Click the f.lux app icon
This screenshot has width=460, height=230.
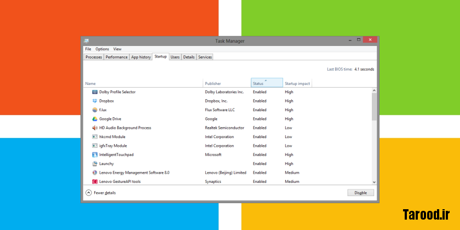[95, 110]
